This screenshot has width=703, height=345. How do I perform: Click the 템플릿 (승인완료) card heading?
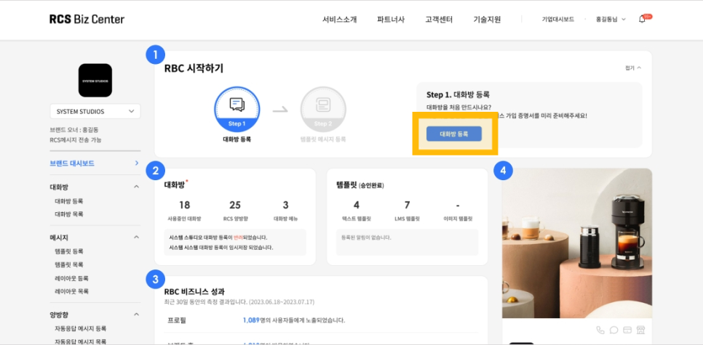360,184
